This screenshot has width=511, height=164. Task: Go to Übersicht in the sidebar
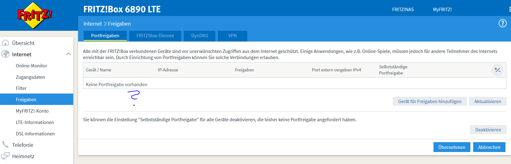coord(23,43)
